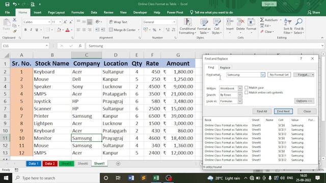Open the Font name dropdown
This screenshot has height=183, width=326.
pyautogui.click(x=49, y=22)
